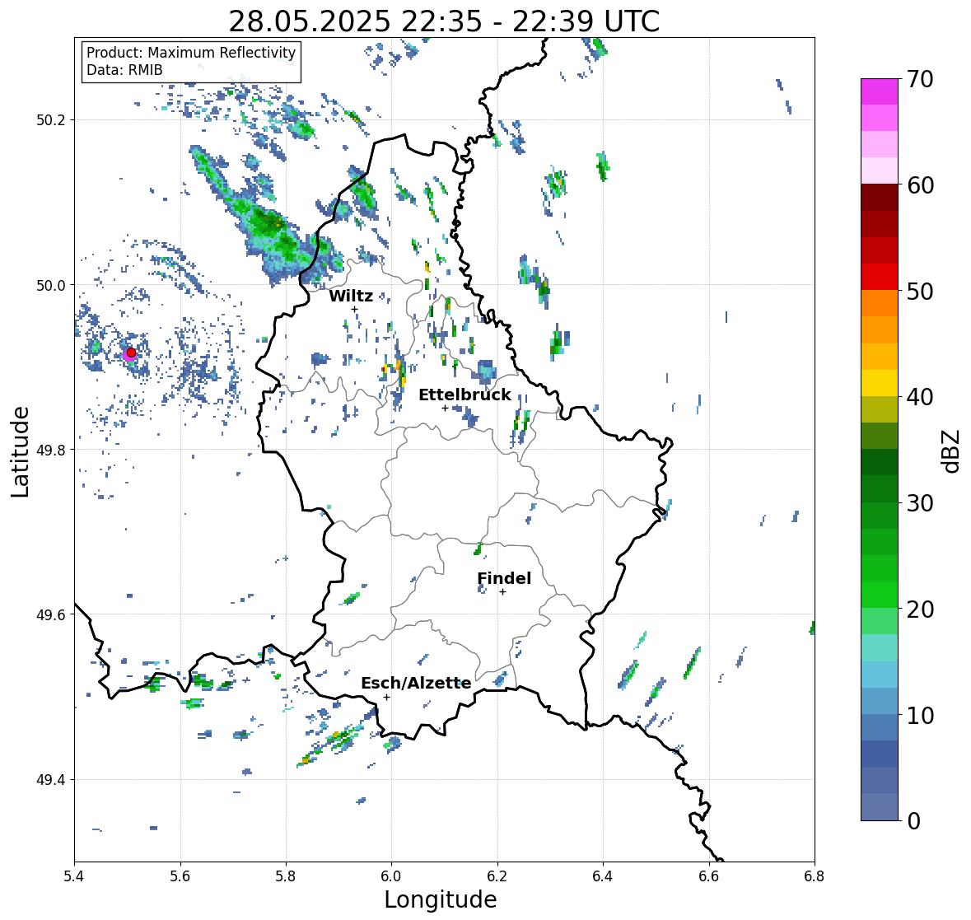971x920 pixels.
Task: Click the red dot marker near 5.5 longitude
Action: point(131,353)
